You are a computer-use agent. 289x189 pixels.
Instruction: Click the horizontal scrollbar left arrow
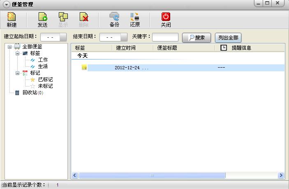pyautogui.click(x=75, y=175)
